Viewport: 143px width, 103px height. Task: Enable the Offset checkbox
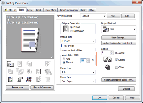(116, 67)
